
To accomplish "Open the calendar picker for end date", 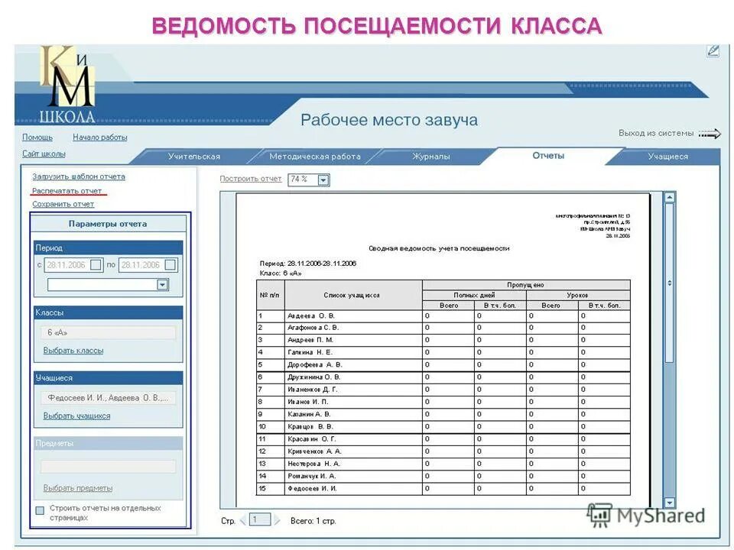I will (170, 263).
